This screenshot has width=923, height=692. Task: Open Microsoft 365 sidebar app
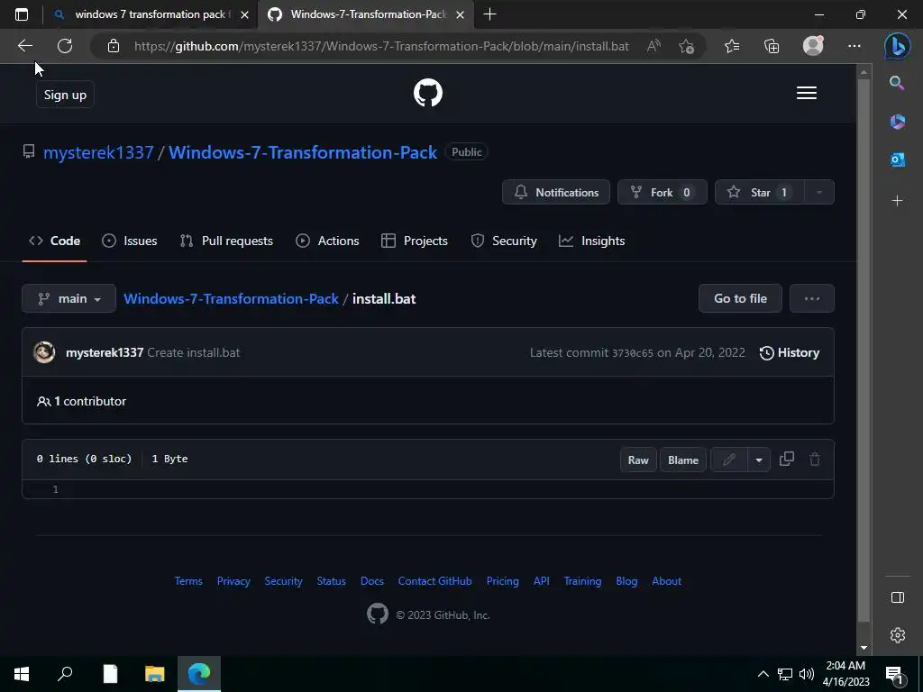coord(897,122)
